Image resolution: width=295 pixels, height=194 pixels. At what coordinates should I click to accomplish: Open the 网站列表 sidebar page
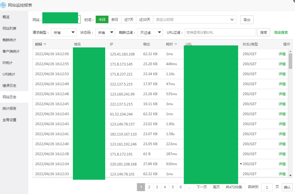point(9,28)
